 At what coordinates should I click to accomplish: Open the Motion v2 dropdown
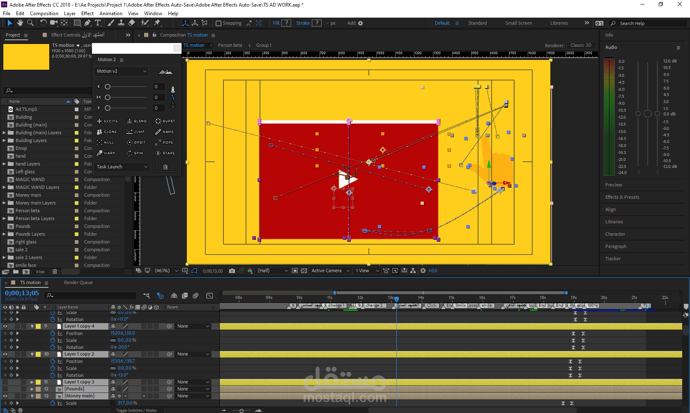[121, 71]
